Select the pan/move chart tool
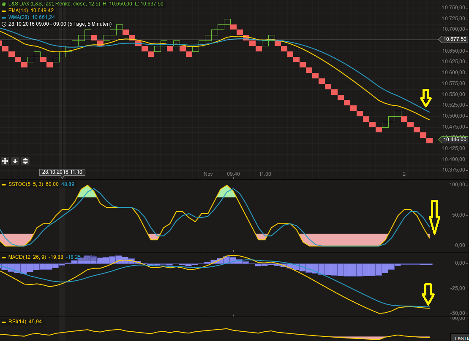Viewport: 469px width, 341px height. tap(5, 161)
